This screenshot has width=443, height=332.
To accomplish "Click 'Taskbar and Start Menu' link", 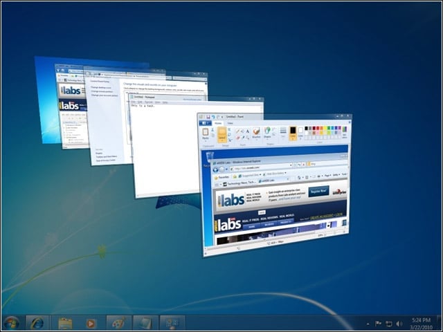I will click(106, 157).
